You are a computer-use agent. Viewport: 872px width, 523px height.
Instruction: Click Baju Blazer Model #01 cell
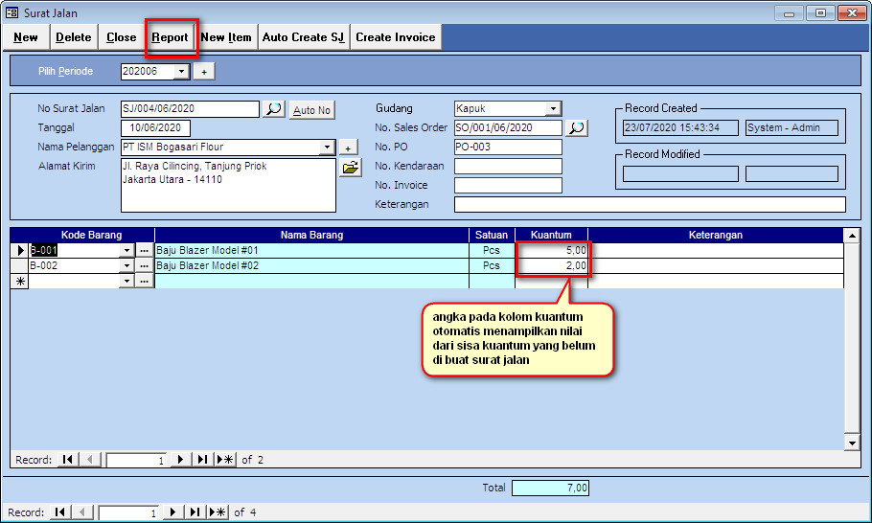pyautogui.click(x=312, y=251)
